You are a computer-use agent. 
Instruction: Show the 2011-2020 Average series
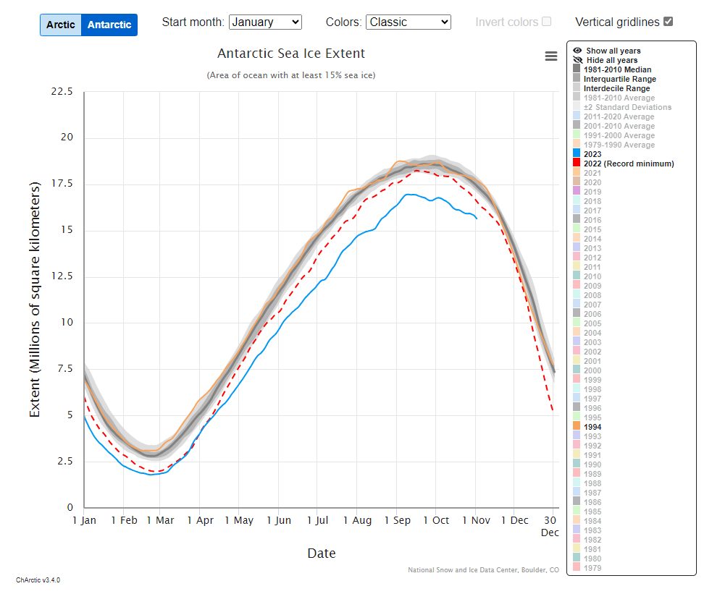point(619,116)
